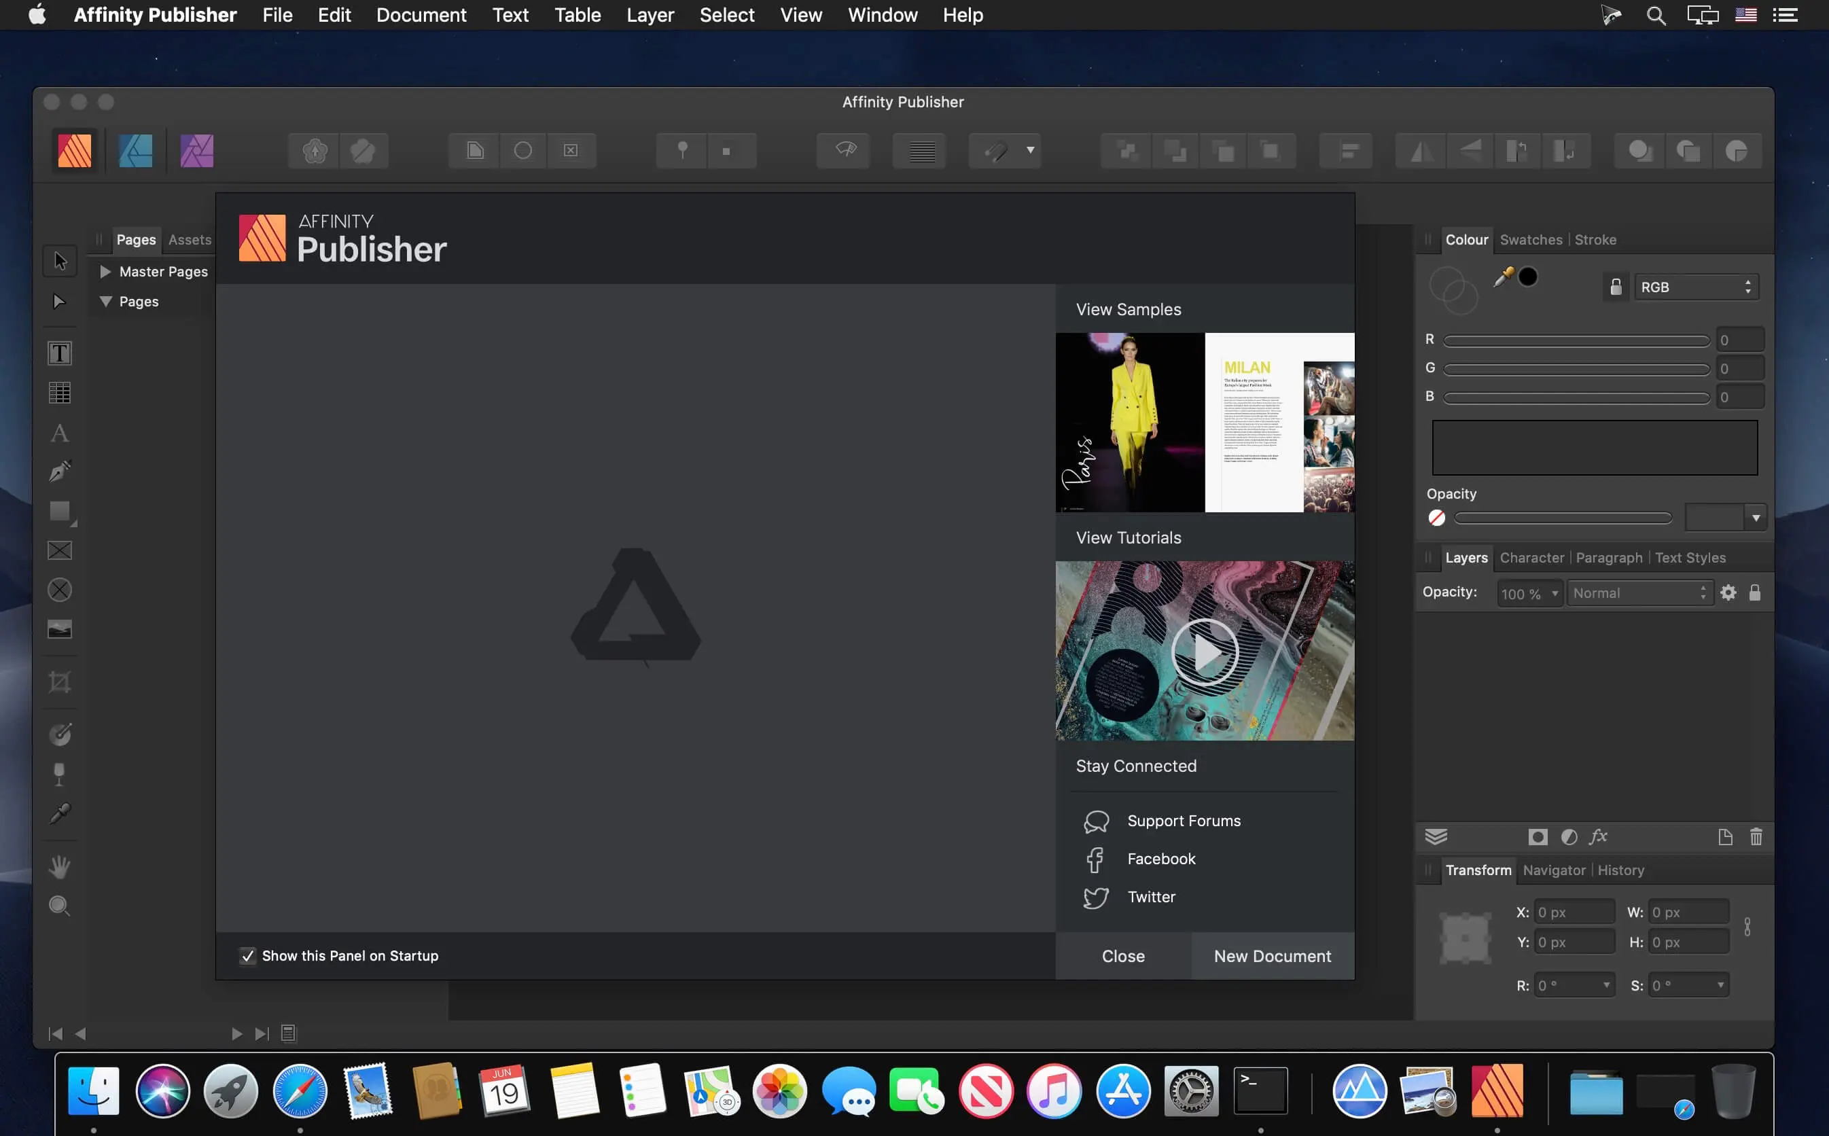
Task: Select the Zoom tool
Action: (59, 906)
